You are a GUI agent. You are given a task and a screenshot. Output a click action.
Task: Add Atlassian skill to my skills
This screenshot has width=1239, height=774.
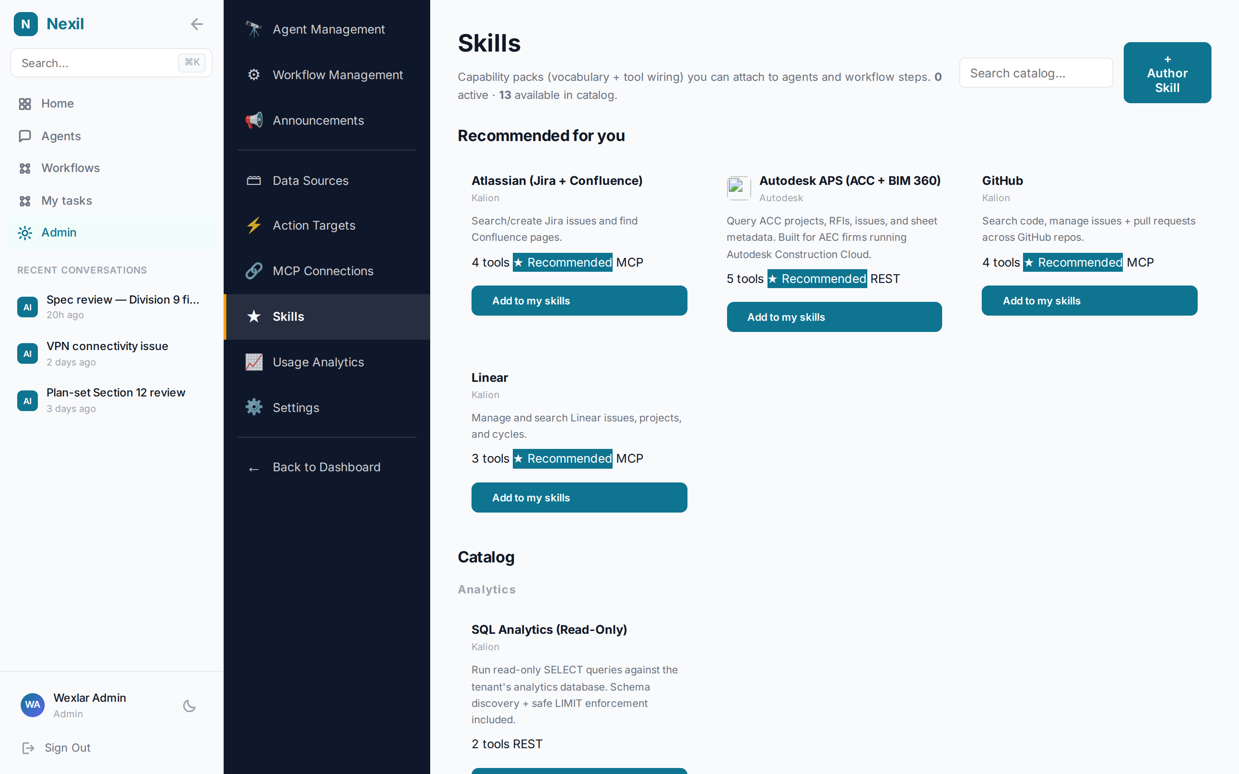pos(579,301)
